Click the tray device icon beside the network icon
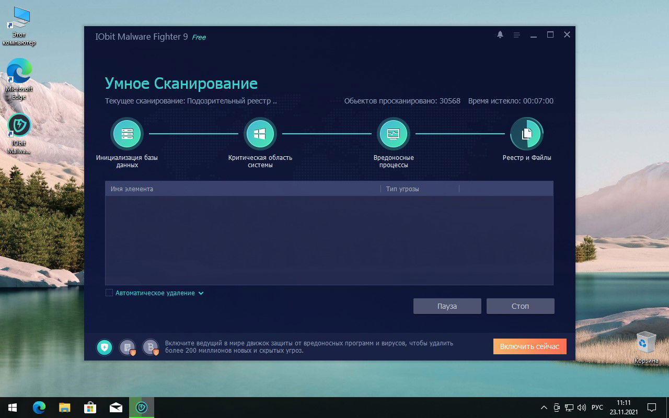The height and width of the screenshot is (418, 669). [557, 408]
